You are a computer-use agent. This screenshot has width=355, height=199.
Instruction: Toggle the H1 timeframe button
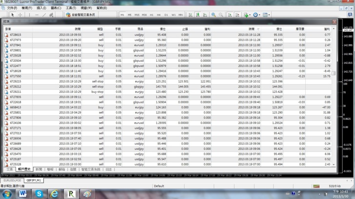pos(152,15)
